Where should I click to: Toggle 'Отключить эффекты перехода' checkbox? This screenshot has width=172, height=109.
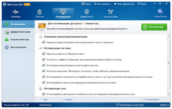(44, 60)
